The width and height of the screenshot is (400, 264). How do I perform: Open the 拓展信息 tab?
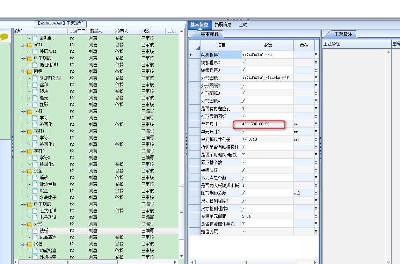[223, 24]
